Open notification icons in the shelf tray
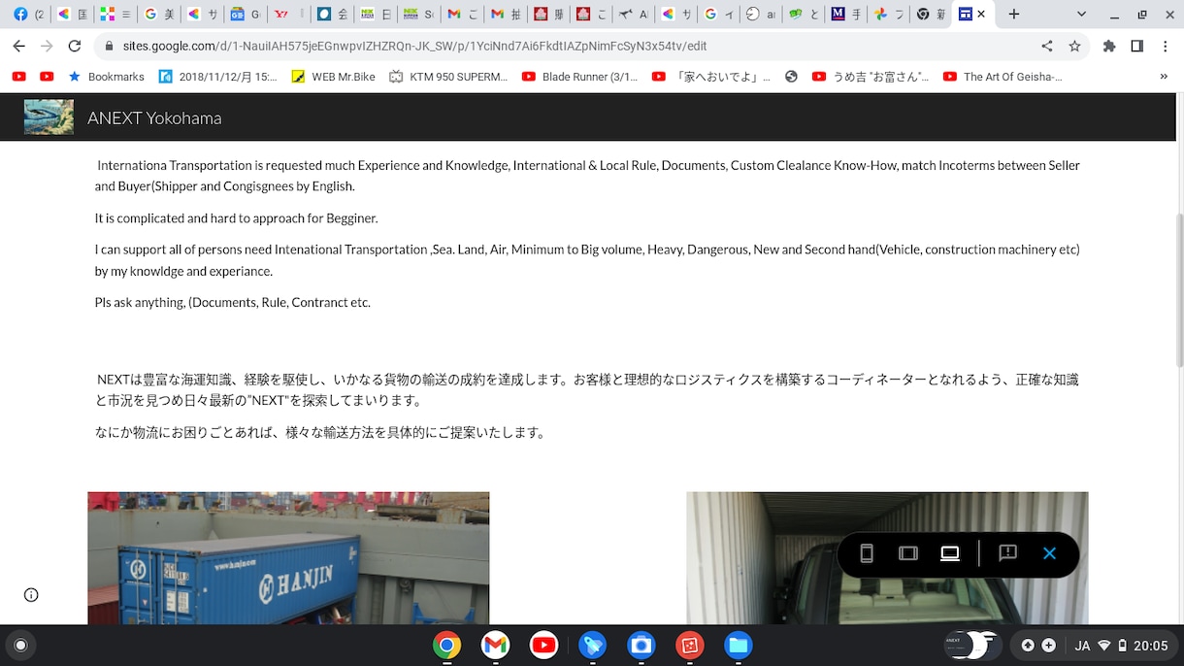 pos(1037,646)
